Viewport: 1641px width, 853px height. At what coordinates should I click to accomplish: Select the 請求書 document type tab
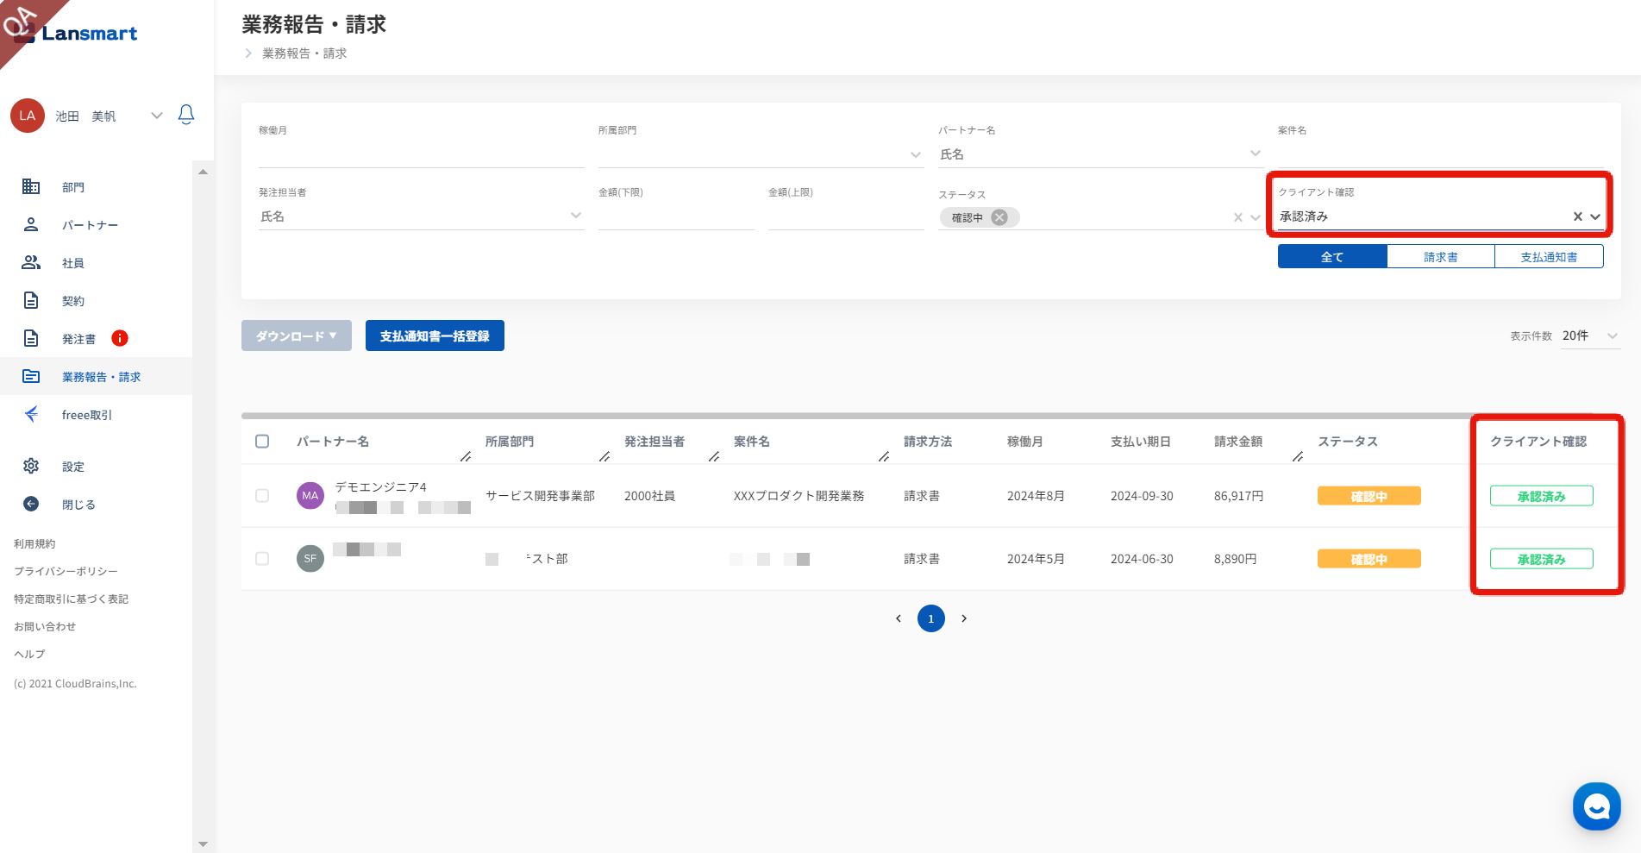pos(1441,256)
